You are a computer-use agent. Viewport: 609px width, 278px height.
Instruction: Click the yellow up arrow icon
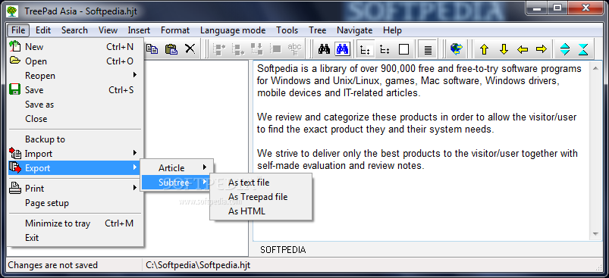pos(484,49)
